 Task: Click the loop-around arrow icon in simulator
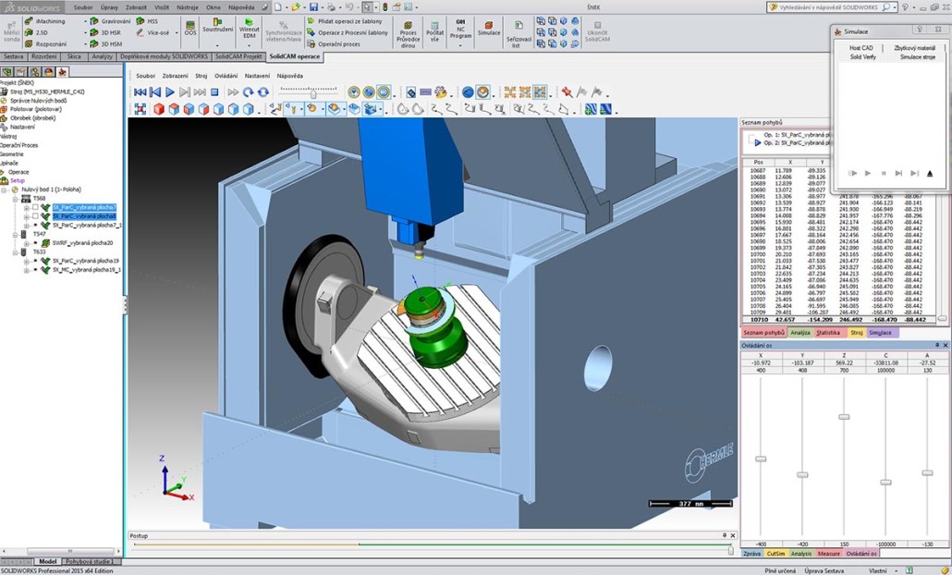[x=248, y=92]
